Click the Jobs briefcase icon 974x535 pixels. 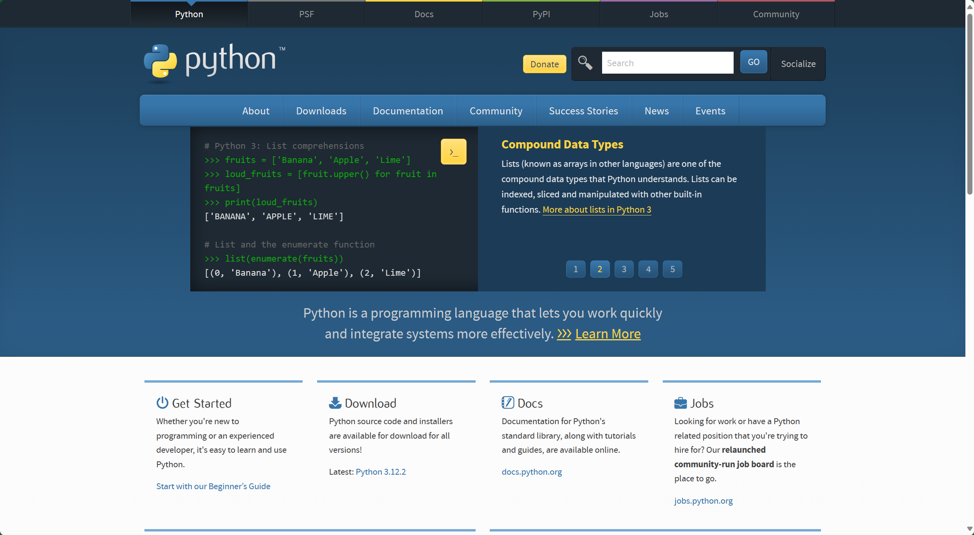pos(680,403)
